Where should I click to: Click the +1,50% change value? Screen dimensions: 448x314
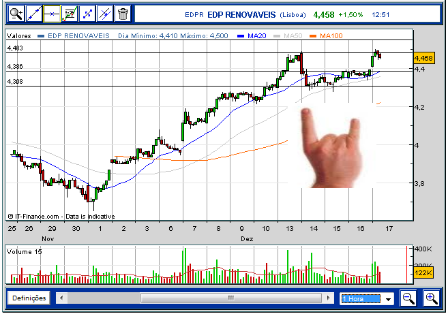pos(351,15)
